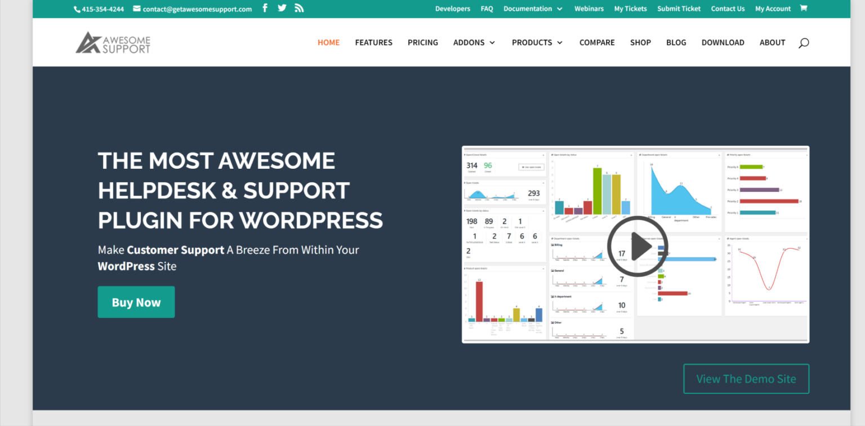This screenshot has width=865, height=426.
Task: Click the Awesome Support logo
Action: (x=113, y=42)
